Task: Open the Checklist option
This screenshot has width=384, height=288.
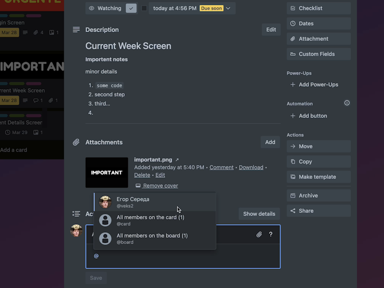Action: click(319, 8)
